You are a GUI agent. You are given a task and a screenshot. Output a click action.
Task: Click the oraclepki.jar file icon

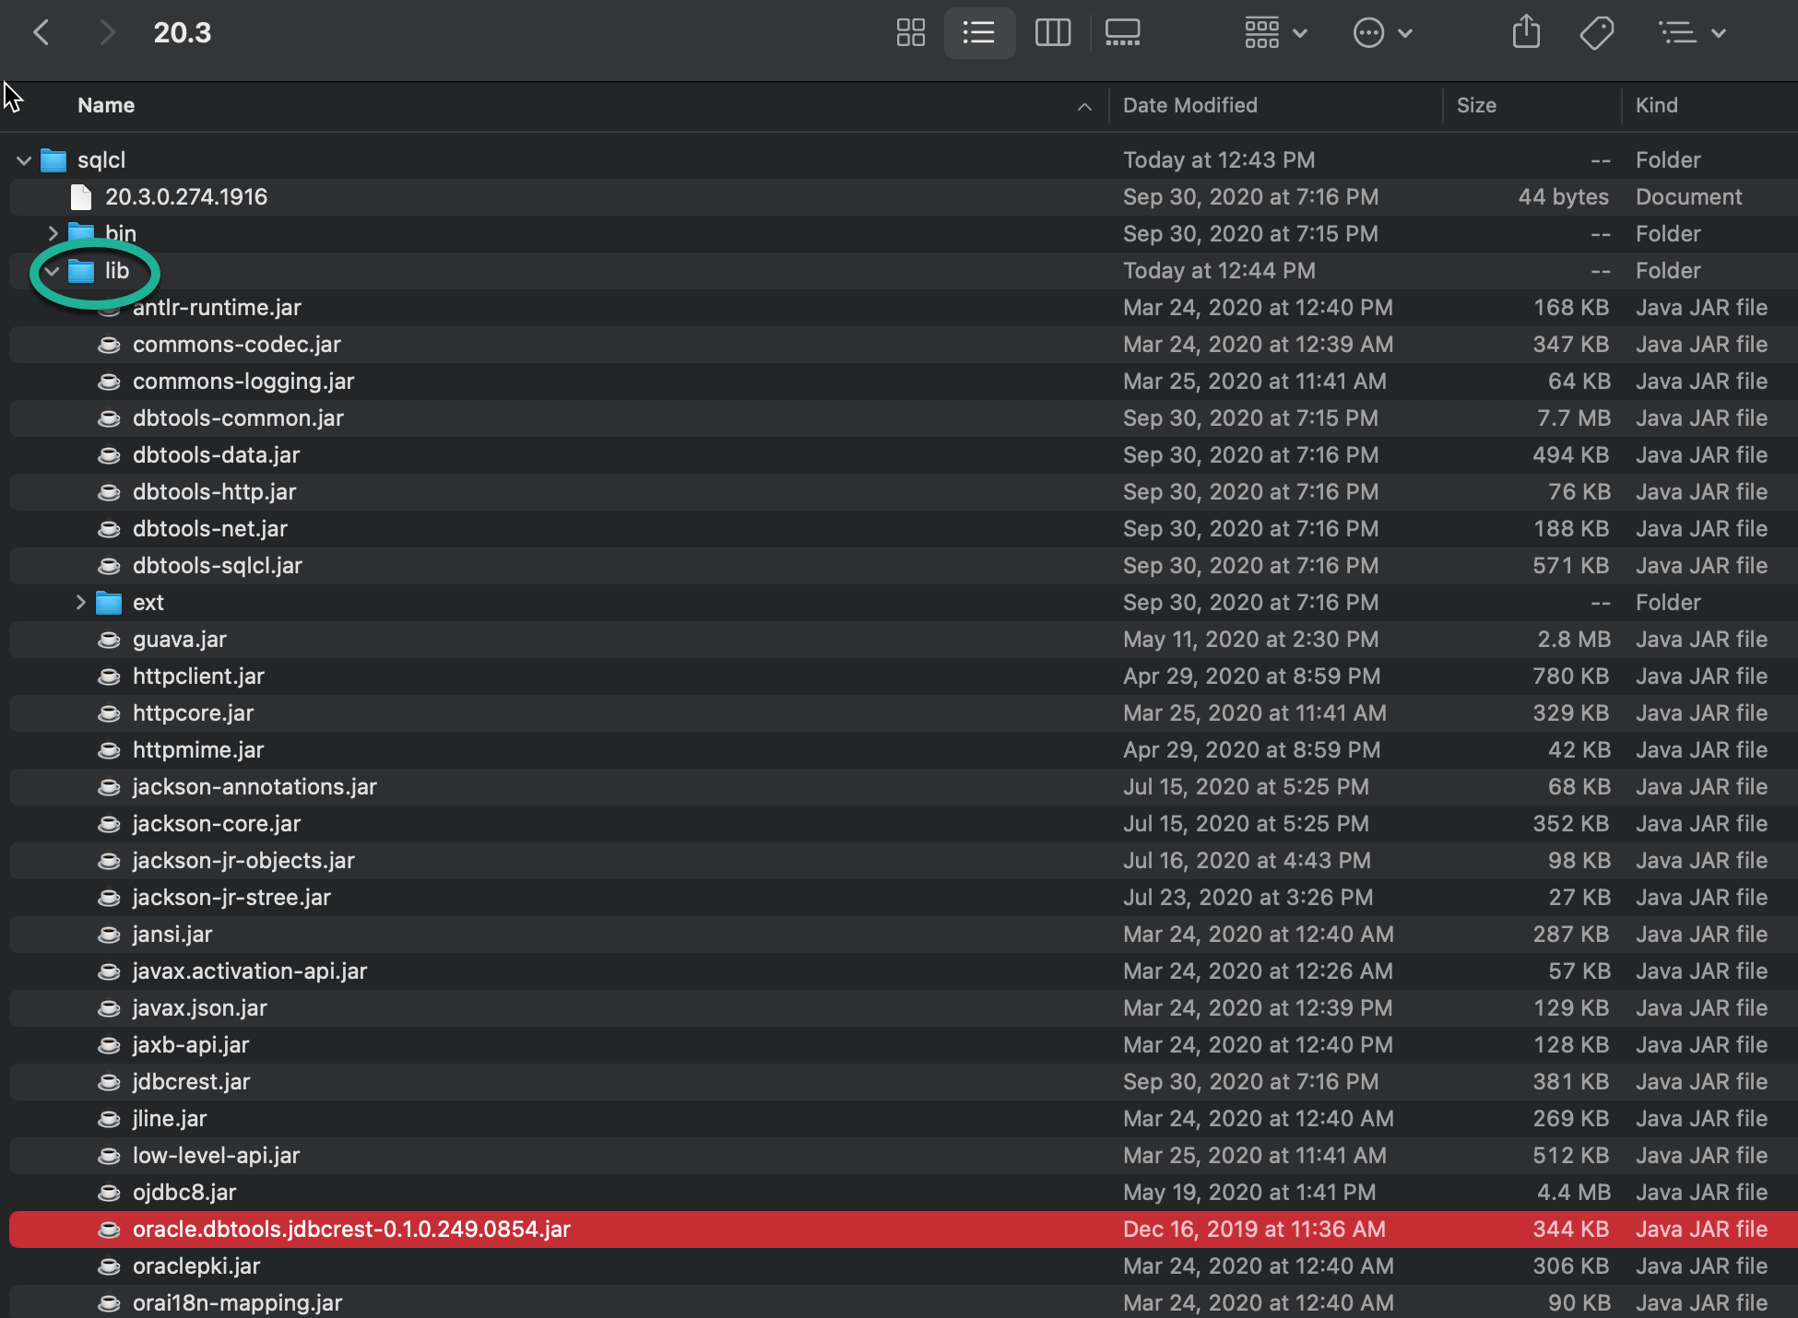tap(109, 1266)
